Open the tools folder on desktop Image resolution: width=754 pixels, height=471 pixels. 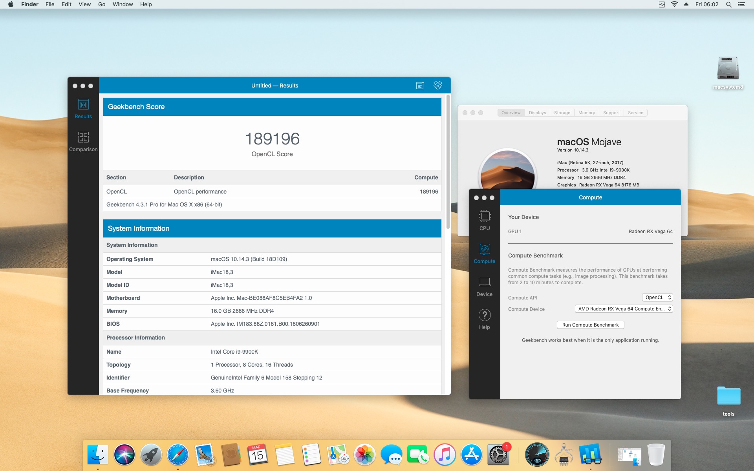(x=728, y=396)
